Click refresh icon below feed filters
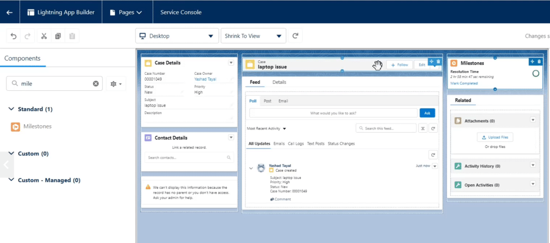 pyautogui.click(x=433, y=155)
